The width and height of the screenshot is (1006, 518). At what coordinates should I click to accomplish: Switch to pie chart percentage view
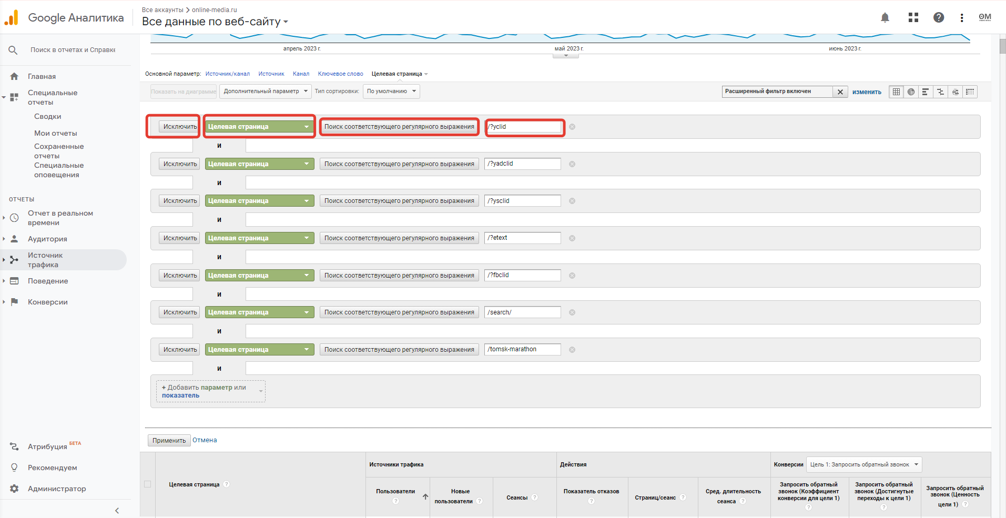911,92
